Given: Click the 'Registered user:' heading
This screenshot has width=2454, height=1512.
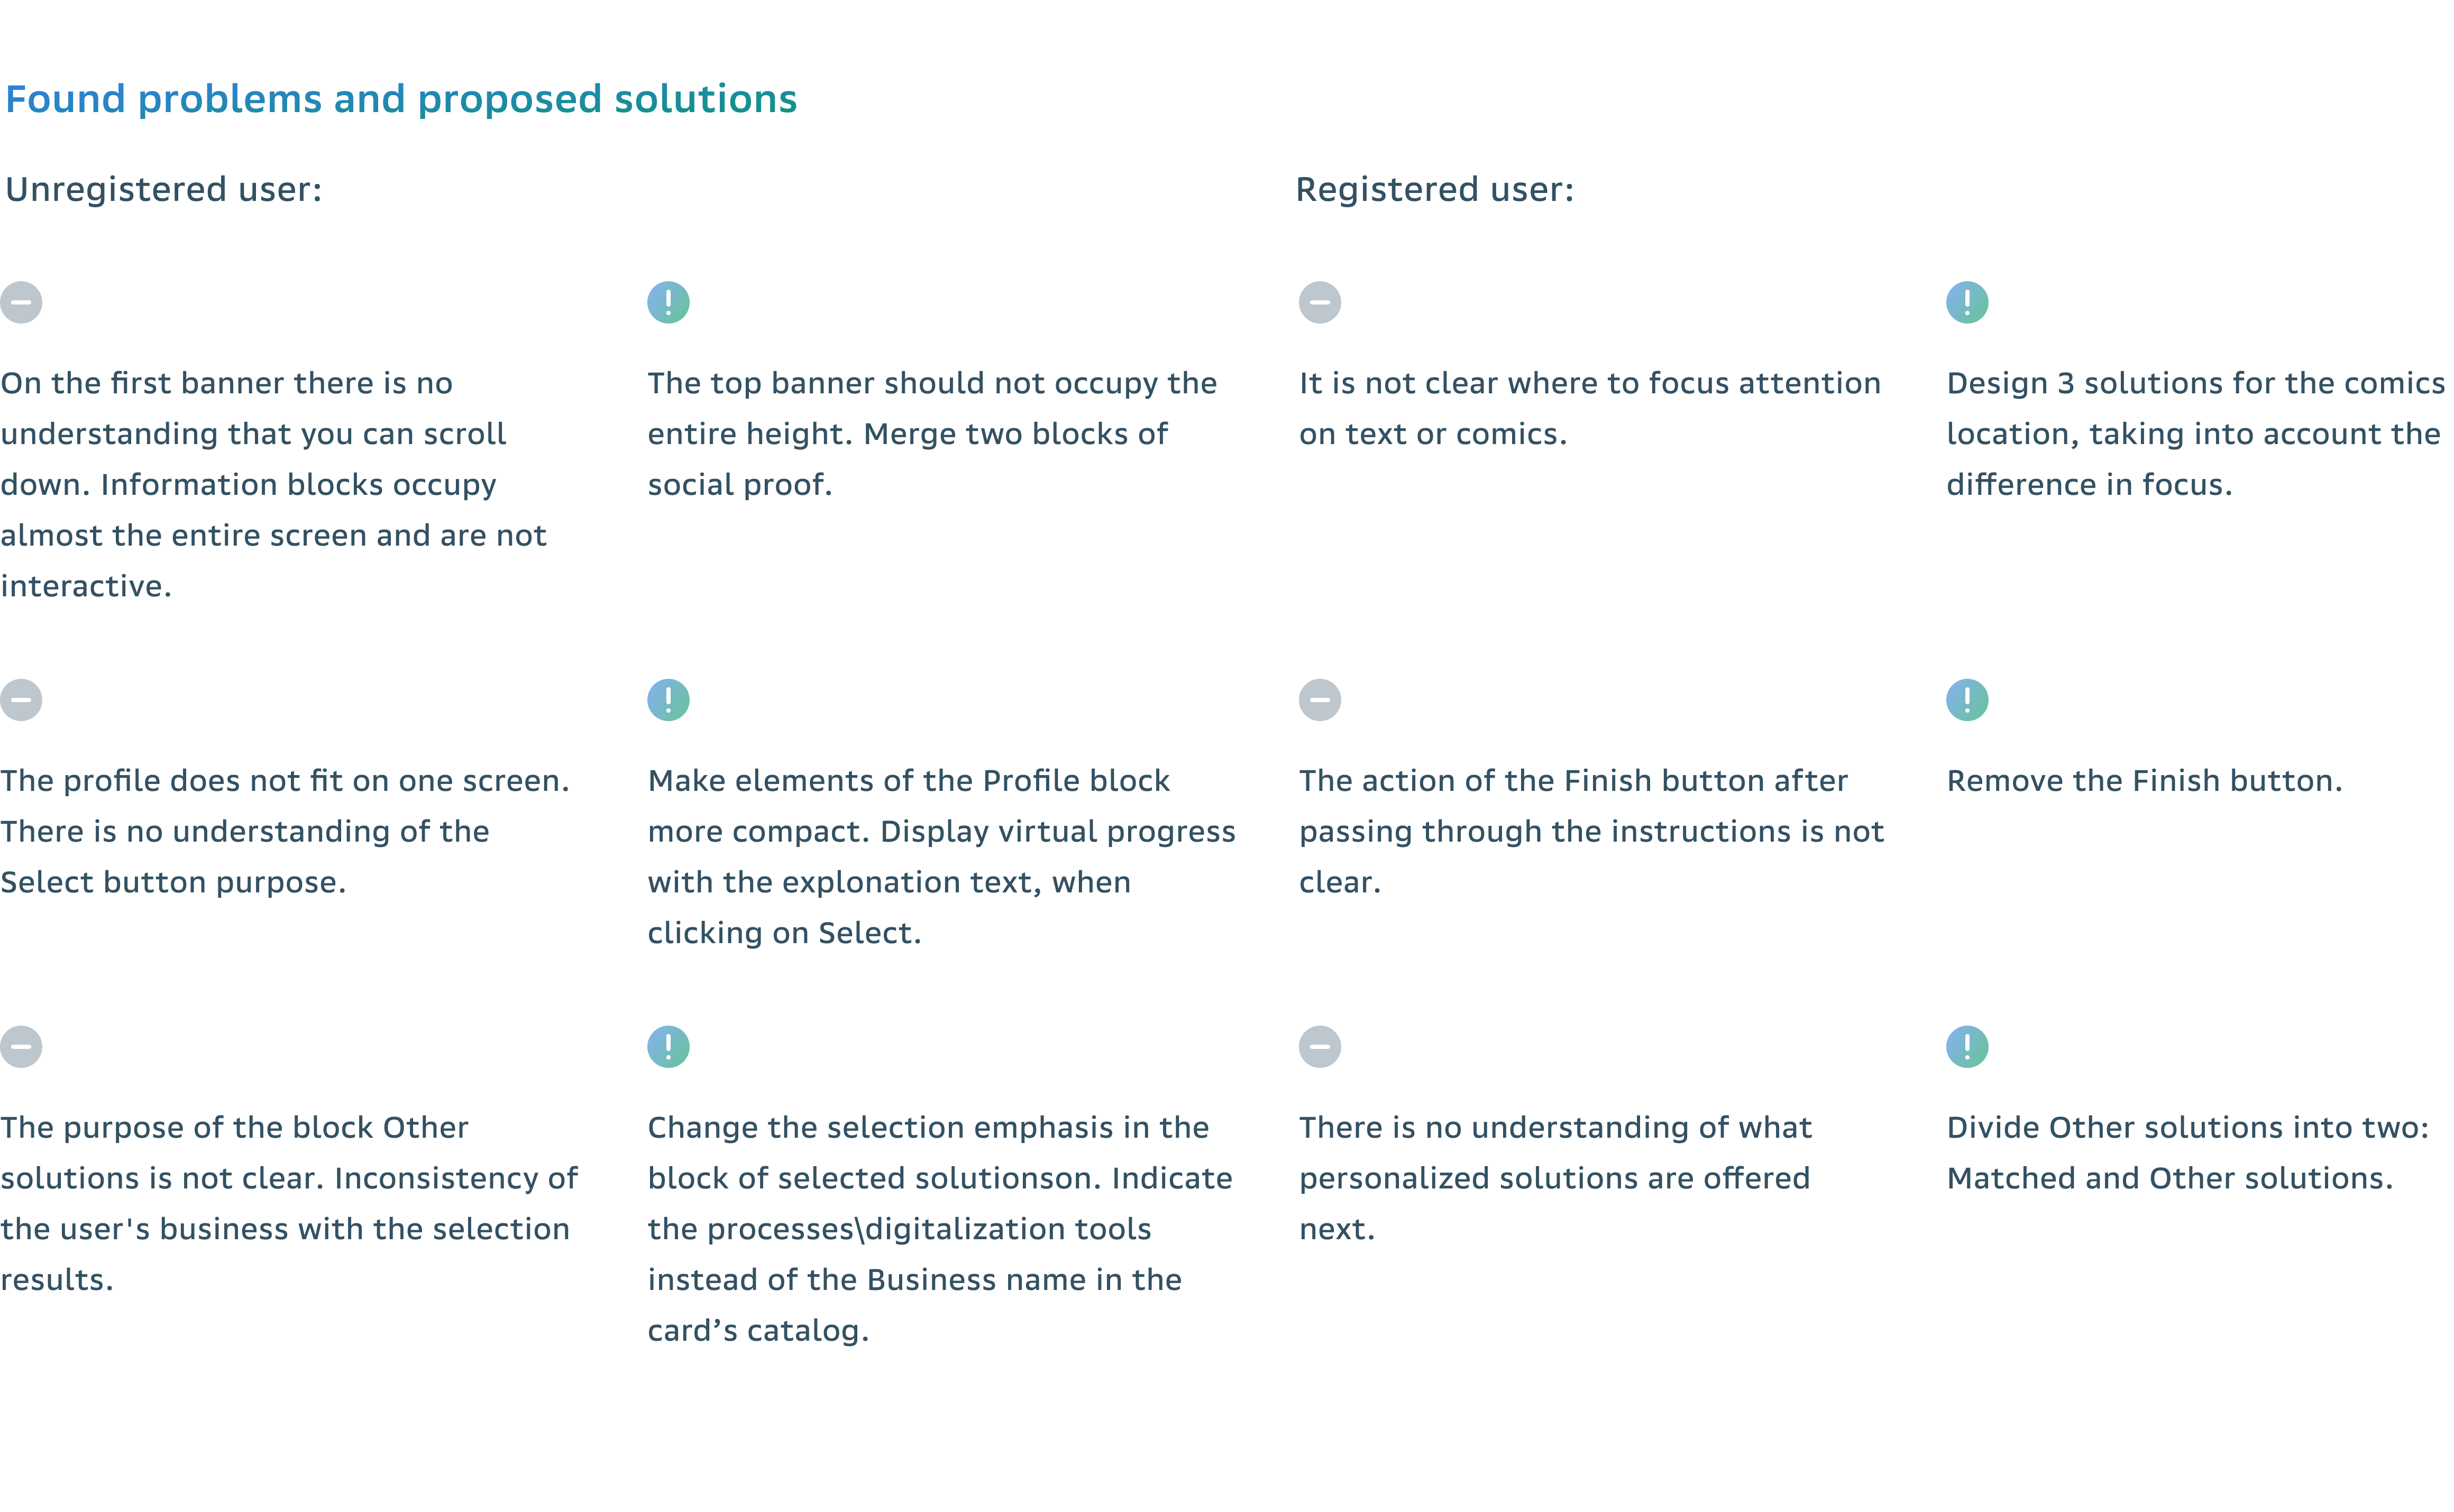Looking at the screenshot, I should 1434,189.
